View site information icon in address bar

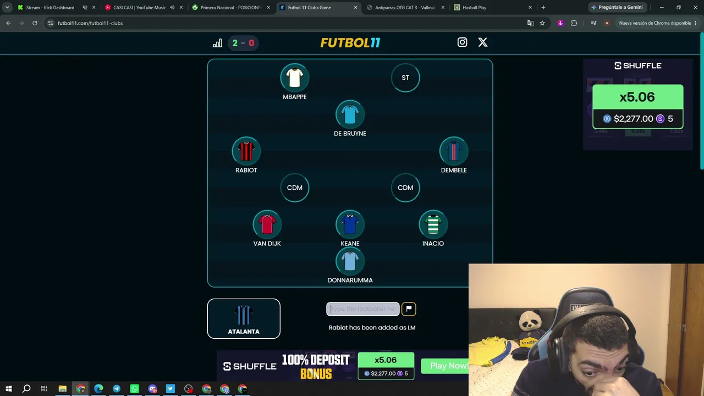click(50, 23)
